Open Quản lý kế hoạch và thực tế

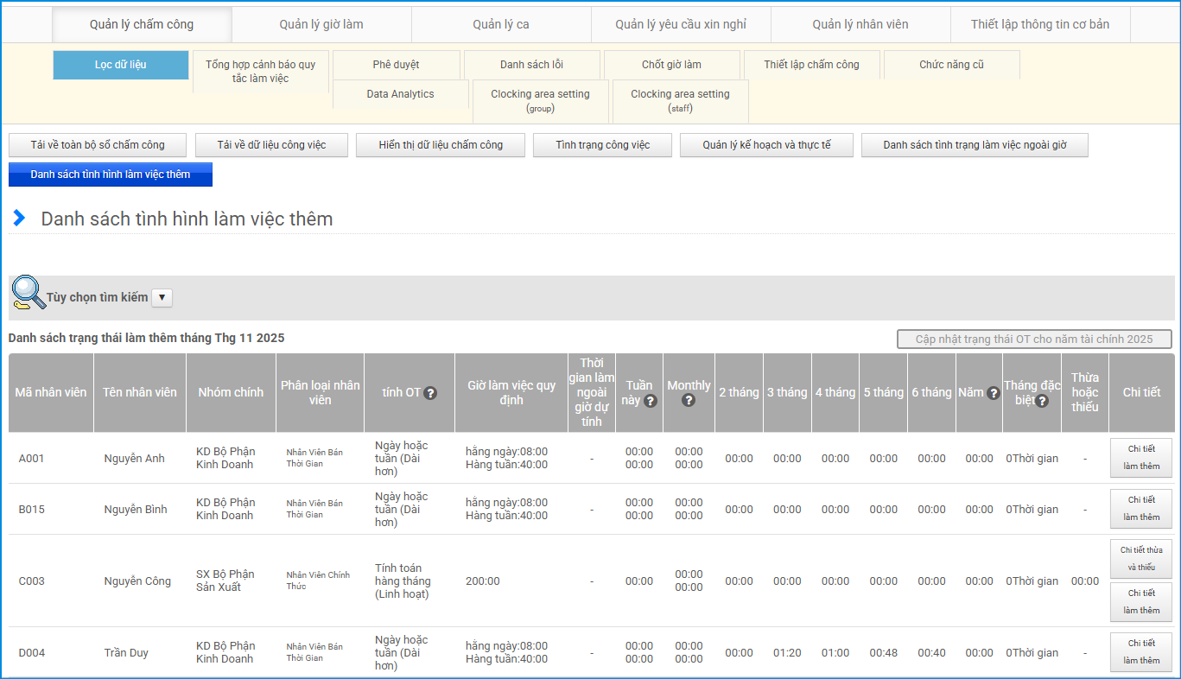(766, 145)
